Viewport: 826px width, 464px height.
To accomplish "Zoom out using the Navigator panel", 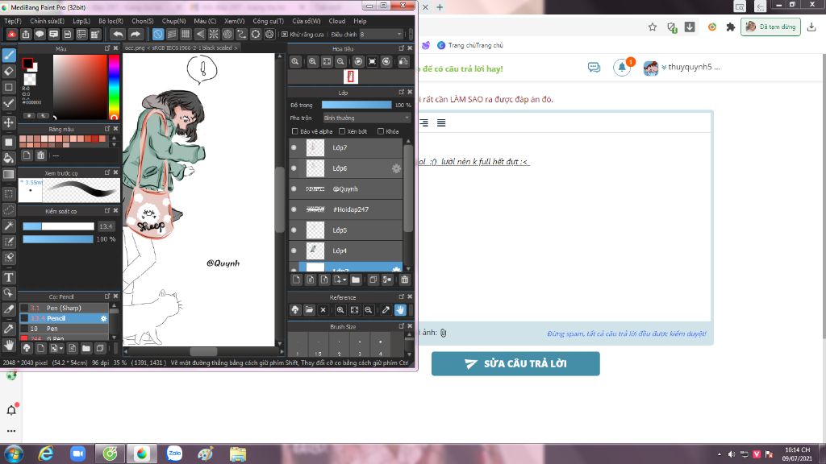I will 341,61.
